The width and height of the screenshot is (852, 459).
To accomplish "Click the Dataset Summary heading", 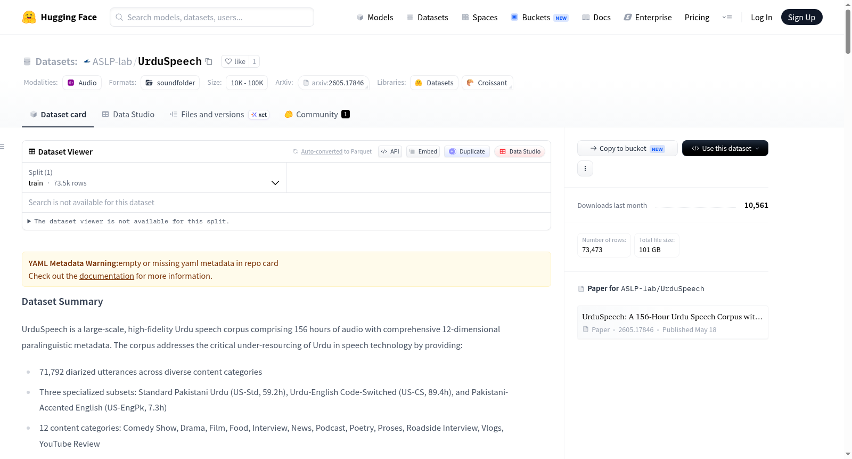I will coord(62,302).
